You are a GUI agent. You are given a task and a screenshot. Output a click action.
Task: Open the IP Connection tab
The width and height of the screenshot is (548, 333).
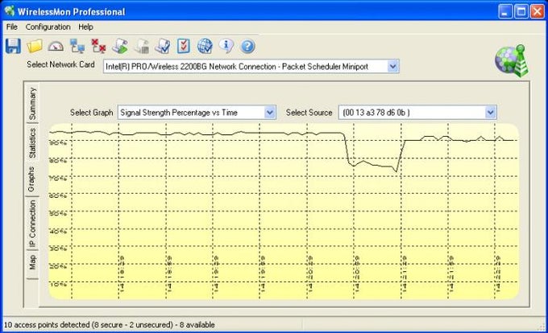click(32, 224)
